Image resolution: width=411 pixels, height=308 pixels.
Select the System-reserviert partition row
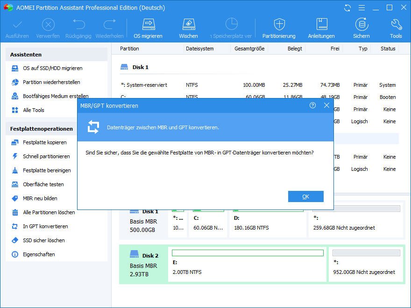coord(259,85)
